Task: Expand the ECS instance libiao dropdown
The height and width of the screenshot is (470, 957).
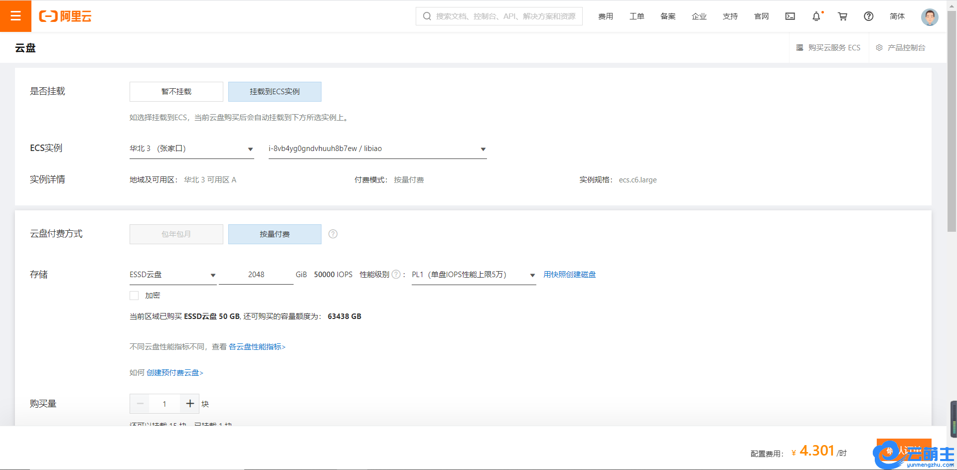Action: pyautogui.click(x=377, y=149)
